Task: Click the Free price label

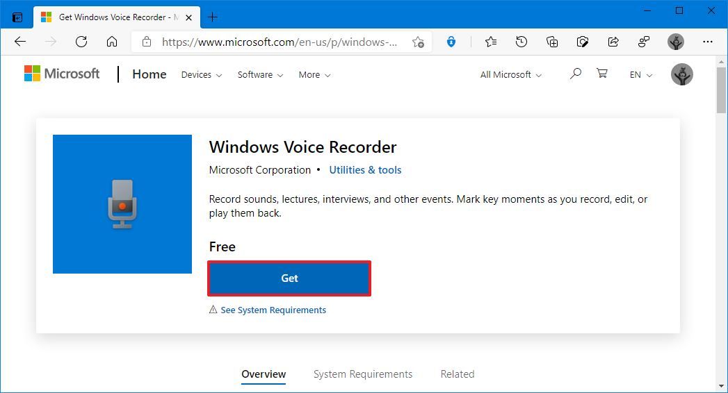Action: (x=222, y=246)
